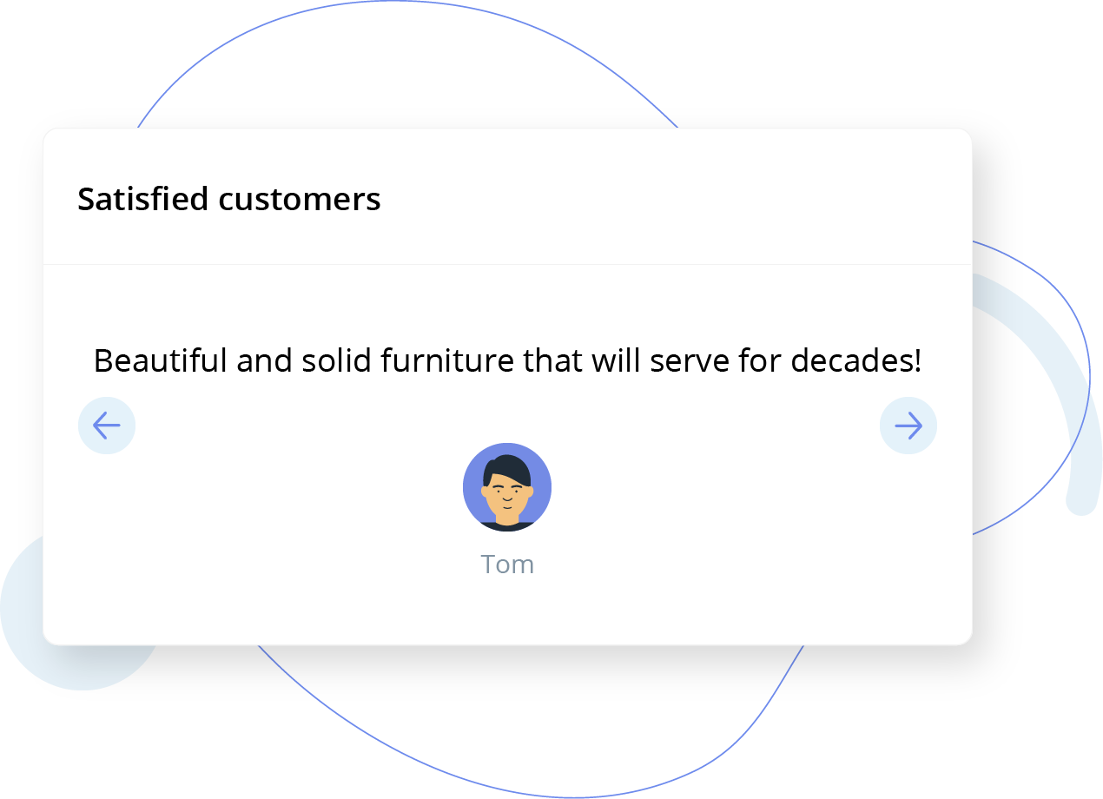Click the previous testimonial left arrow

(x=107, y=426)
